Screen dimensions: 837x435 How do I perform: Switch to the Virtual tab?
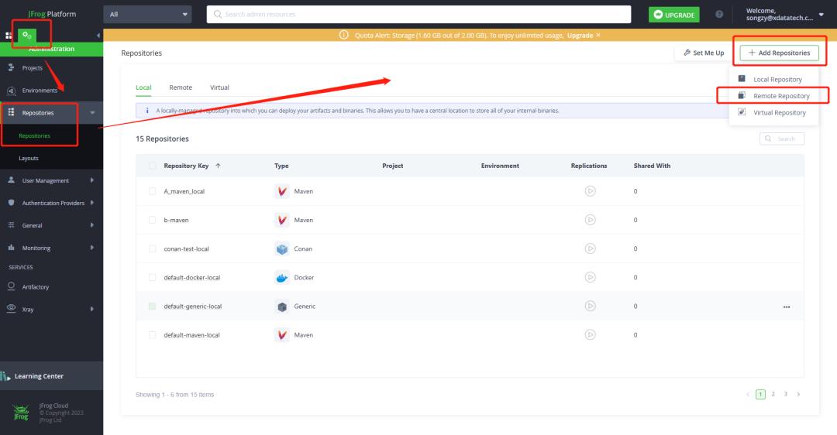pyautogui.click(x=219, y=87)
